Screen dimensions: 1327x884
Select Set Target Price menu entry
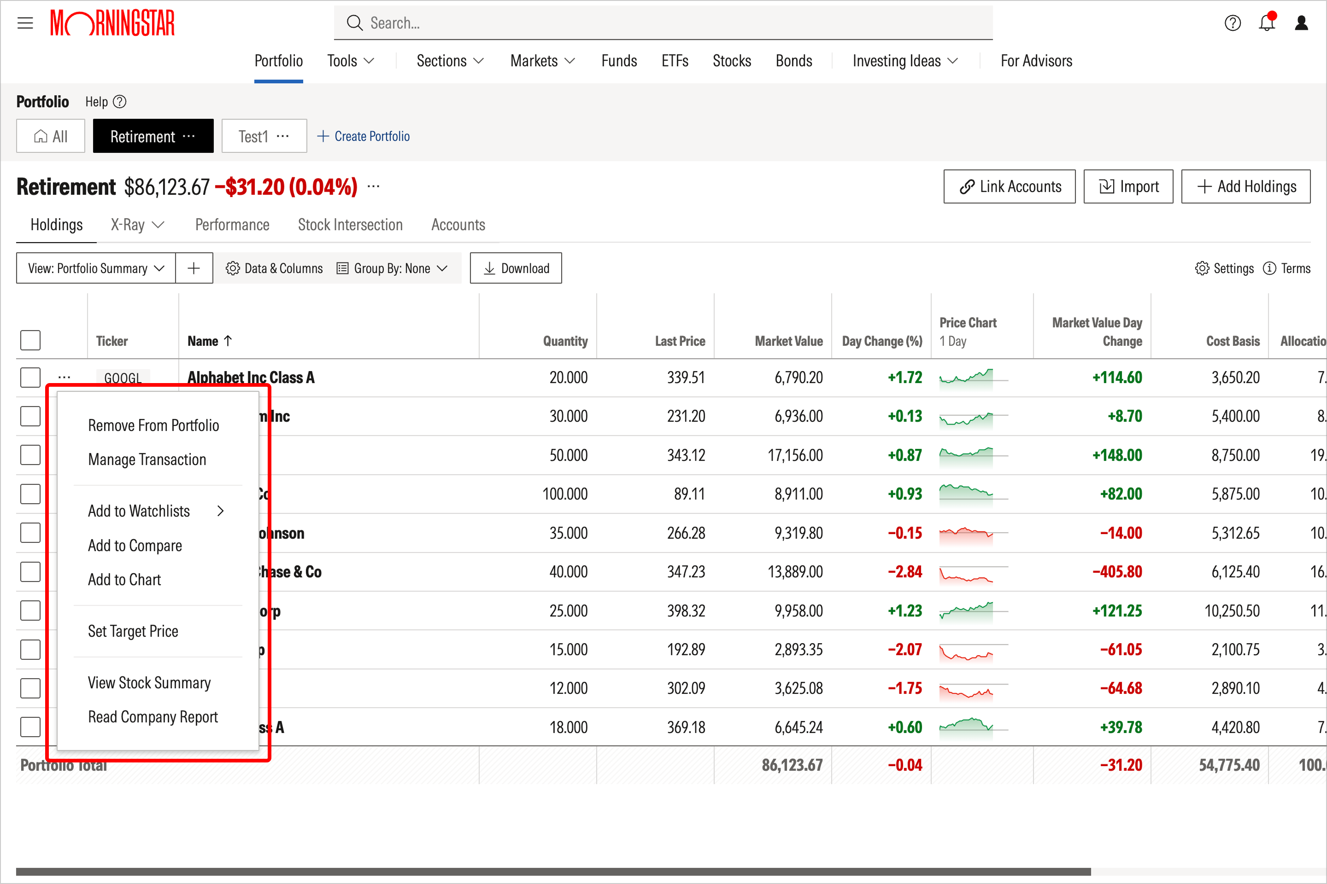(133, 631)
